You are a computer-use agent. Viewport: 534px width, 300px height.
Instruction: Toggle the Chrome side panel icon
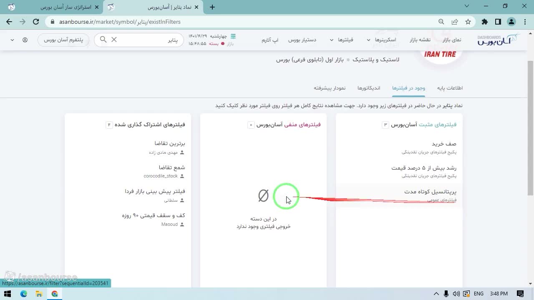(x=498, y=22)
